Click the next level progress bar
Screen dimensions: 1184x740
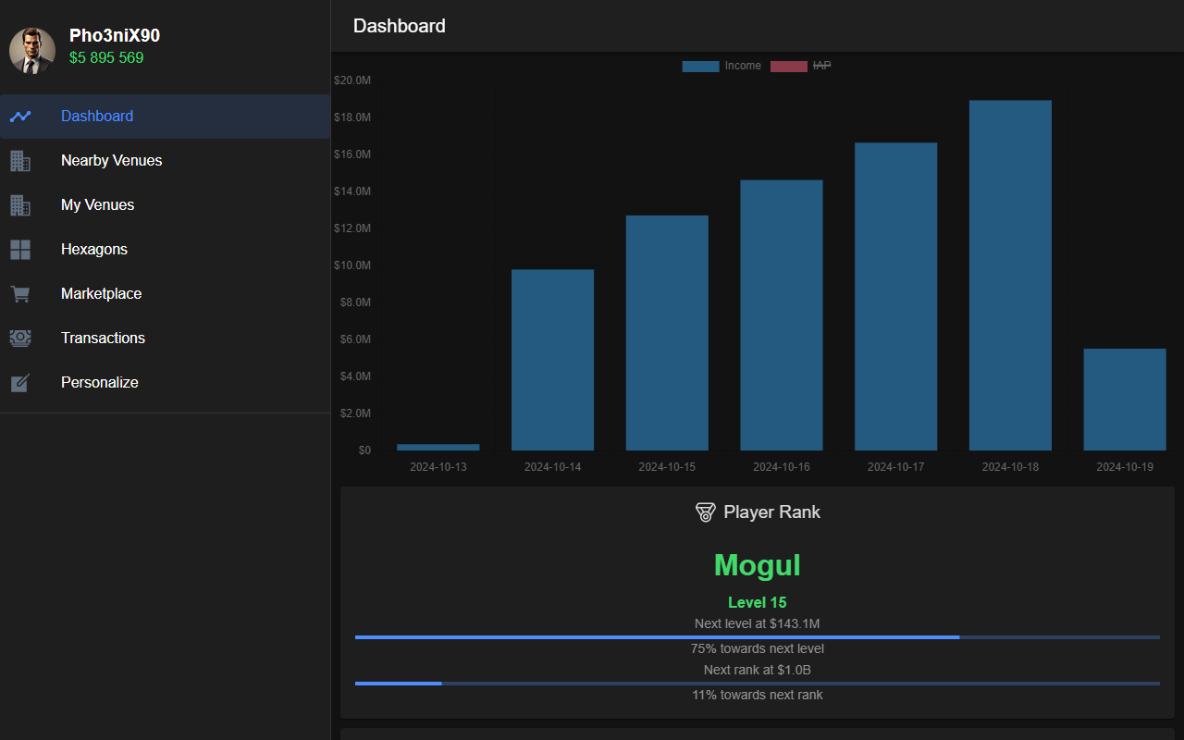[x=758, y=637]
